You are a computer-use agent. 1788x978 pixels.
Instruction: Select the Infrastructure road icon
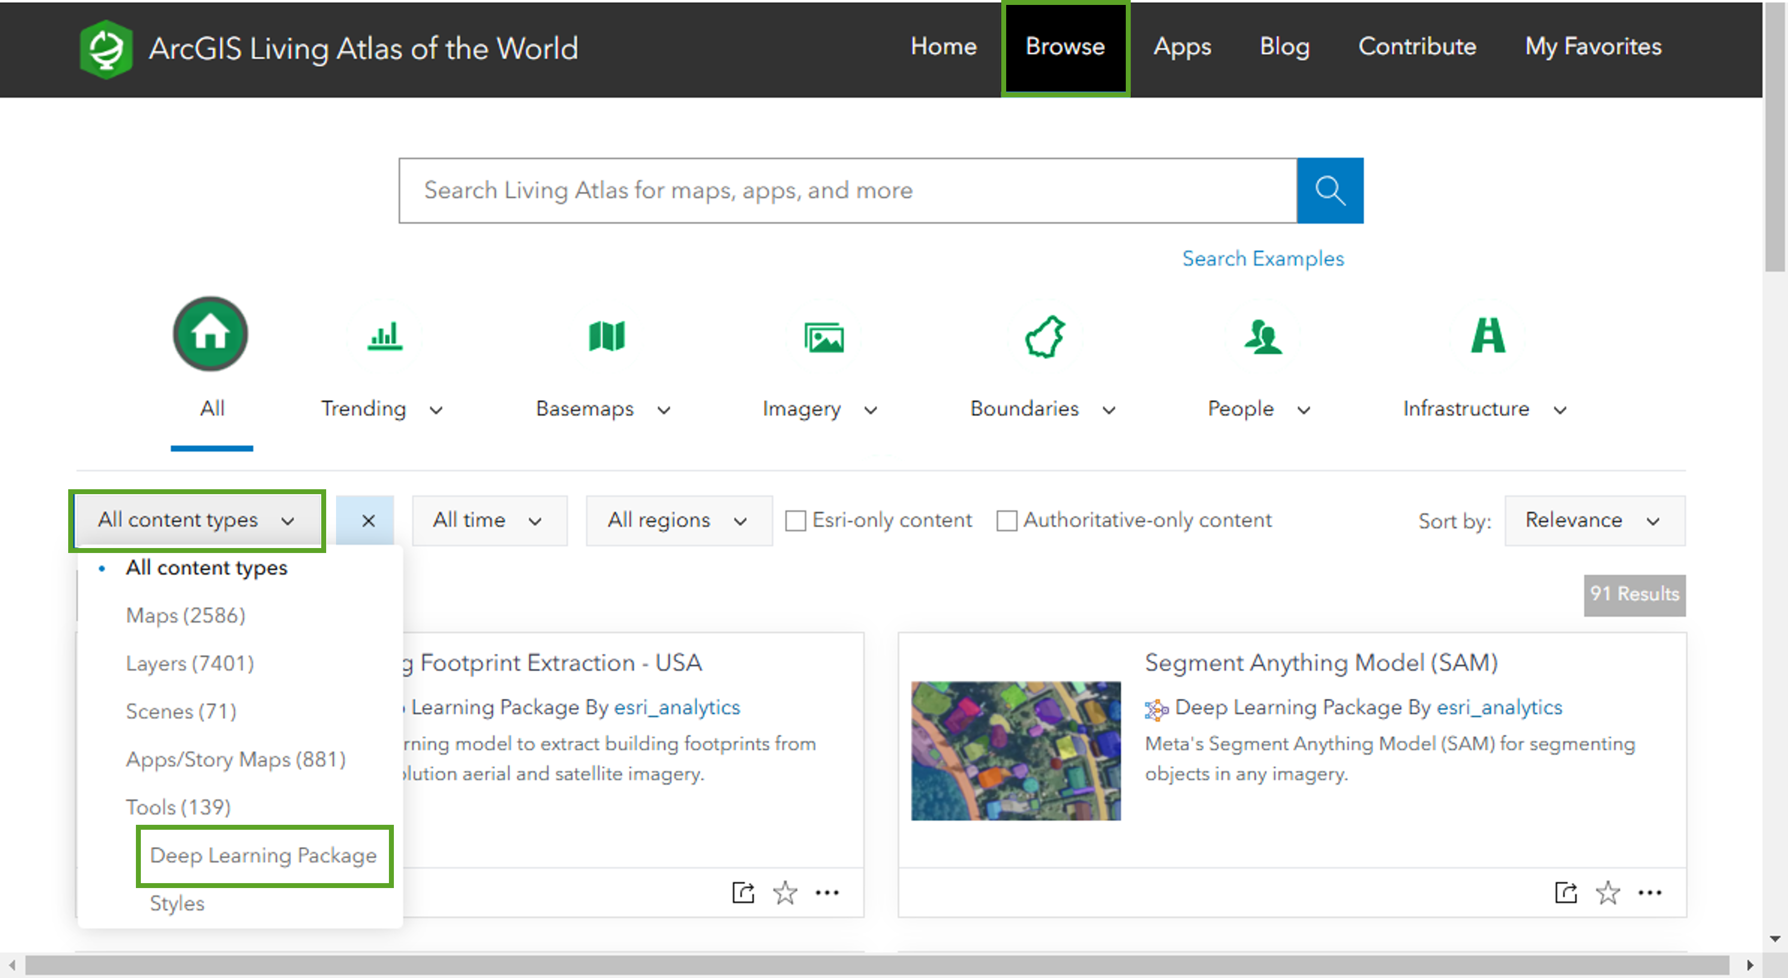[1488, 336]
